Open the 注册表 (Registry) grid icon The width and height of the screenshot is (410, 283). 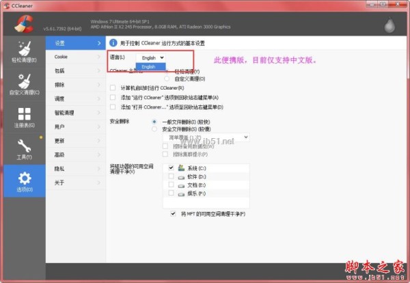(24, 116)
